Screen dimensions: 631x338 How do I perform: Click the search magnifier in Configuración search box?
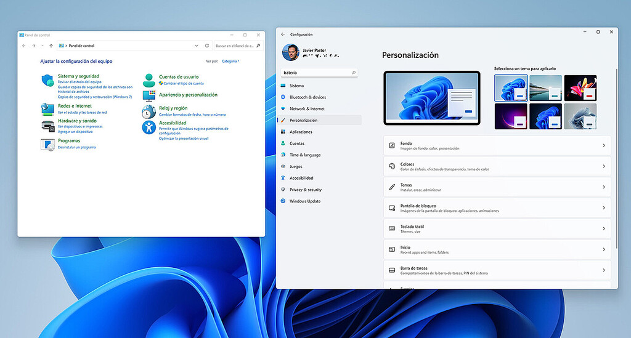point(354,73)
